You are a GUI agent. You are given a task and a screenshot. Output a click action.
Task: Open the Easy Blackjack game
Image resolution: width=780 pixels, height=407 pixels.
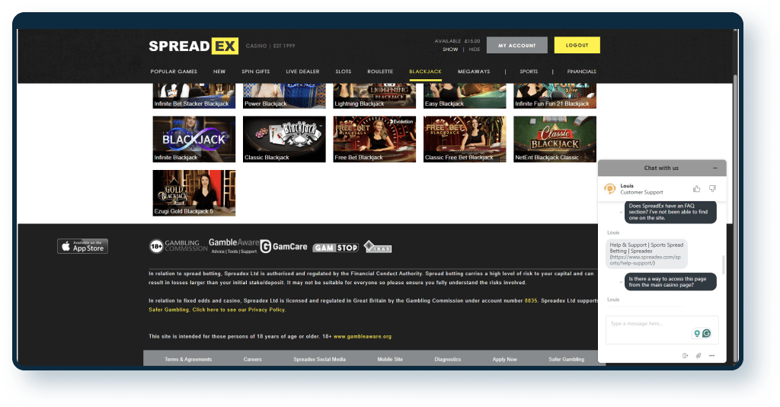(465, 96)
